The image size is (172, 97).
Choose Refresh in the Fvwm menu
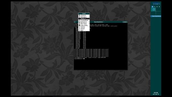click(x=84, y=27)
